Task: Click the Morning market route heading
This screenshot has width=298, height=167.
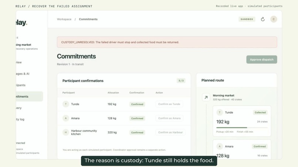Action: (223, 95)
